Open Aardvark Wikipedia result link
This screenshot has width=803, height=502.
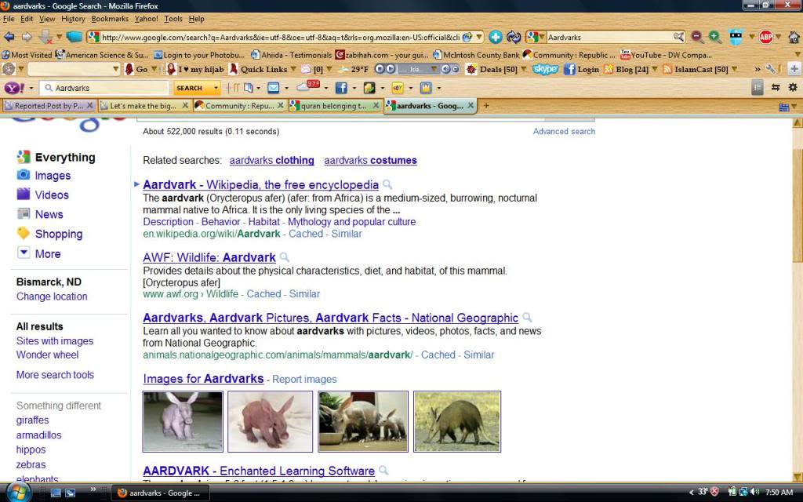click(260, 185)
